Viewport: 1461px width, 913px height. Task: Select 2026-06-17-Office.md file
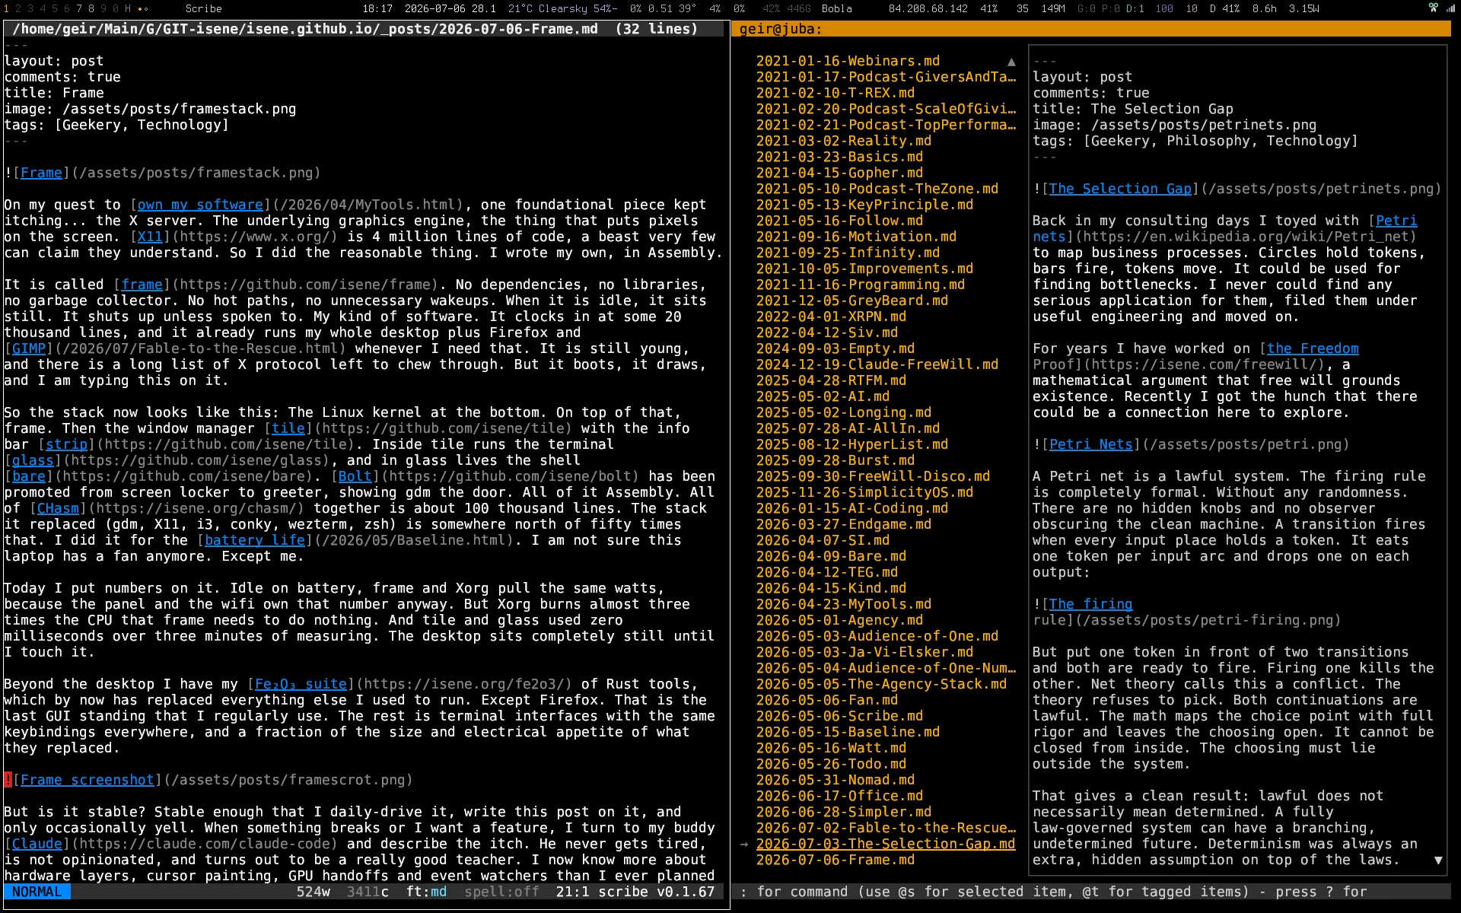[839, 796]
